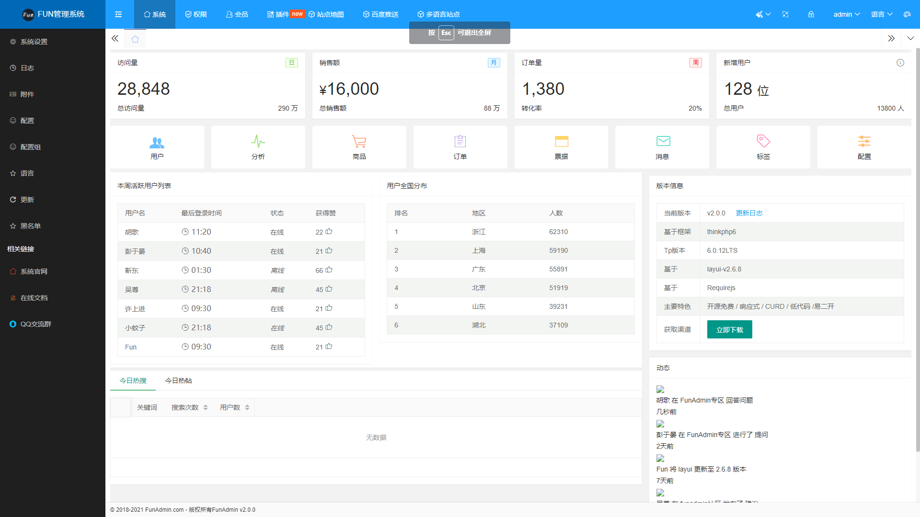Viewport: 920px width, 517px height.
Task: Click the lock screen padlock icon
Action: 811,14
